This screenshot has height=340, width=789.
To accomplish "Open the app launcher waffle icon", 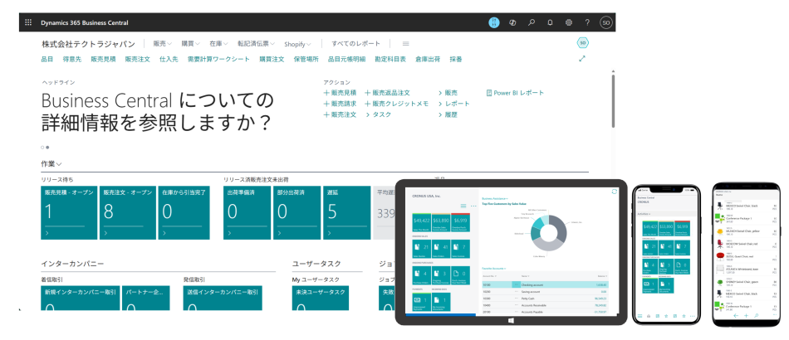I will (x=29, y=22).
